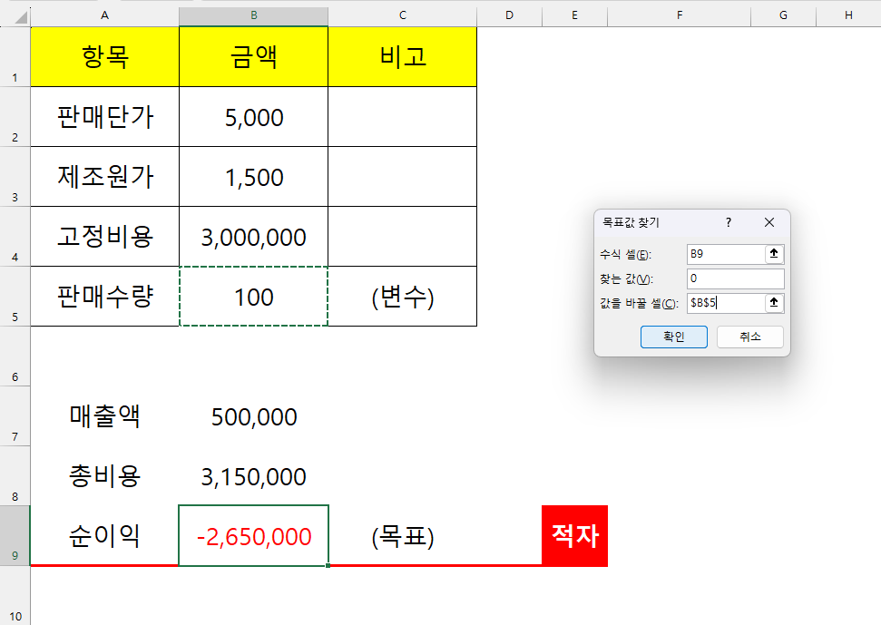Click the yellow 금액 header cell
This screenshot has height=625, width=881.
pyautogui.click(x=253, y=56)
